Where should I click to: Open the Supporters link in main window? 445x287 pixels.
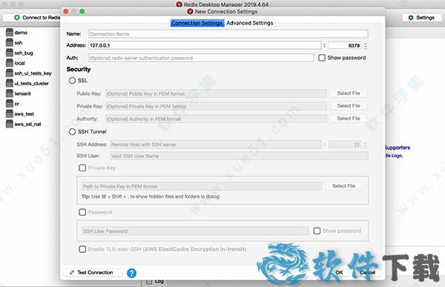click(397, 148)
